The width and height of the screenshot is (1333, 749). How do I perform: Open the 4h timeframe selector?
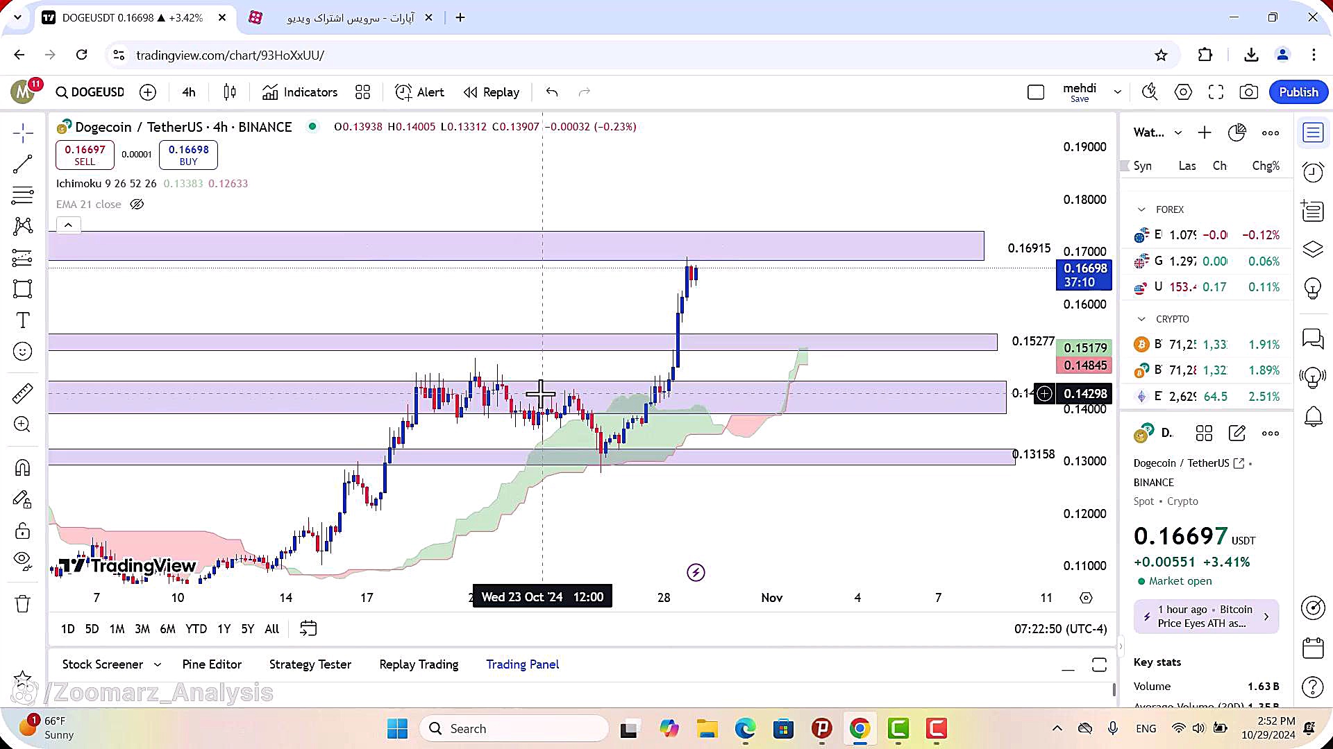point(188,92)
